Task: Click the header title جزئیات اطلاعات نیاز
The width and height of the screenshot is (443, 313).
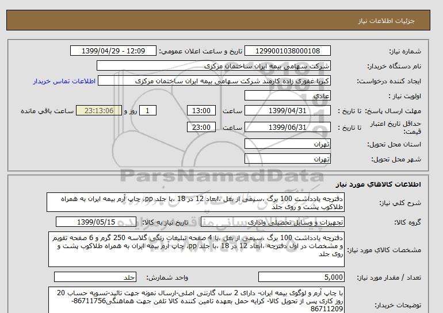Action: (386, 21)
